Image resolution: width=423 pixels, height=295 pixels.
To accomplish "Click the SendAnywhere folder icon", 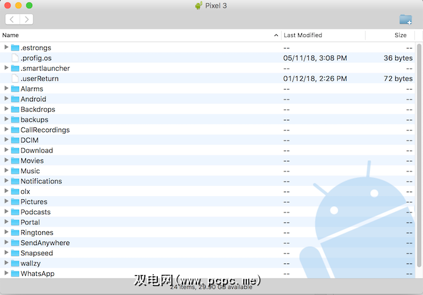I will (x=15, y=243).
